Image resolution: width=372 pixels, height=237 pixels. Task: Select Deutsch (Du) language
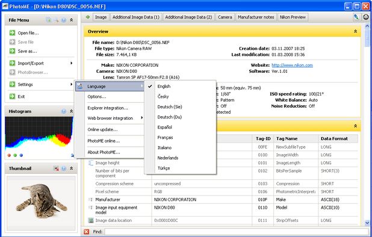[x=181, y=117]
